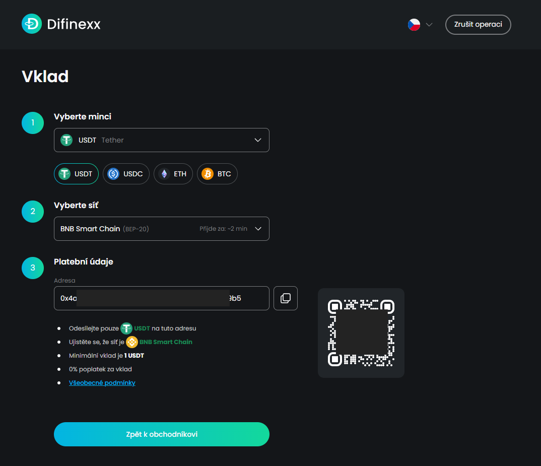Open the USDT Tether coin dropdown
Image resolution: width=541 pixels, height=466 pixels.
pyautogui.click(x=162, y=140)
